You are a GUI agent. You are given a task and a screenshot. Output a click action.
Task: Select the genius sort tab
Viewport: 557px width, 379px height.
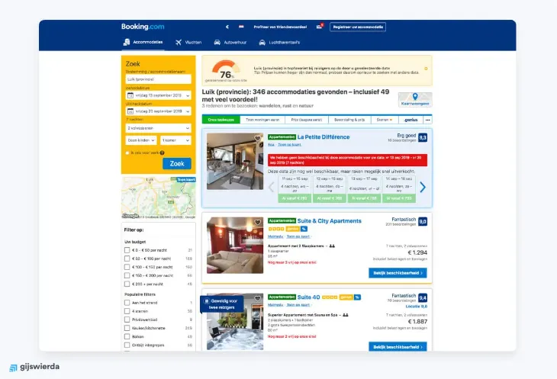pos(411,120)
